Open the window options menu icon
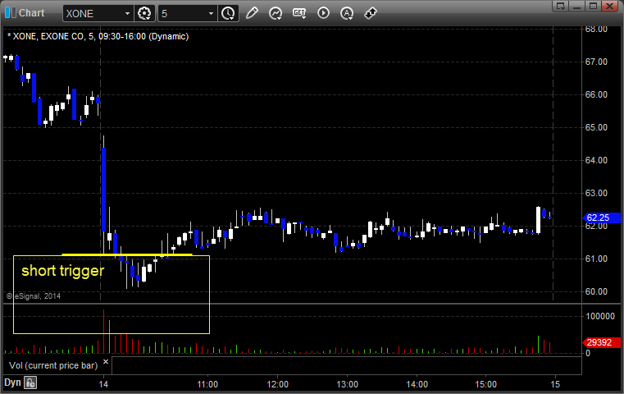 point(561,6)
